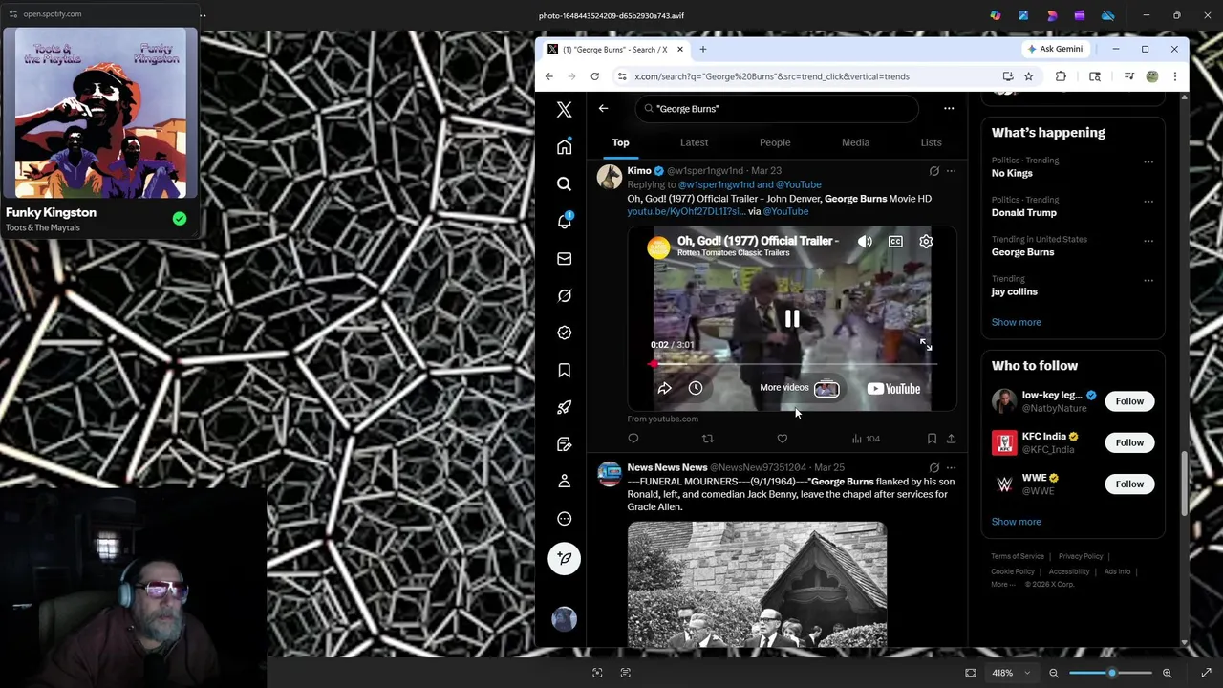Switch to the Media tab
Screen dimensions: 1223x688
[855, 142]
